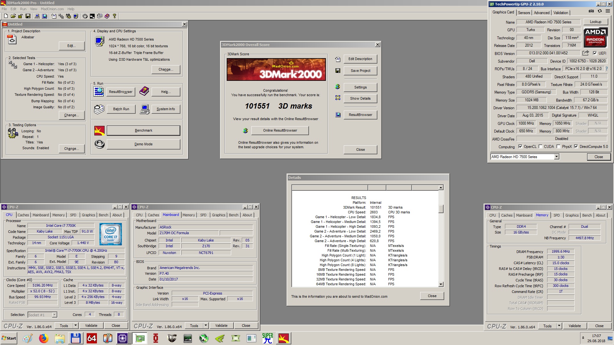614x345 pixels.
Task: Click the Windows Explorer folder taskbar icon
Action: [x=59, y=338]
